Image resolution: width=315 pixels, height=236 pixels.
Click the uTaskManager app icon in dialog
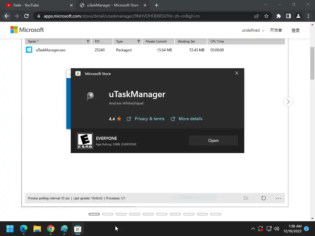(x=90, y=96)
